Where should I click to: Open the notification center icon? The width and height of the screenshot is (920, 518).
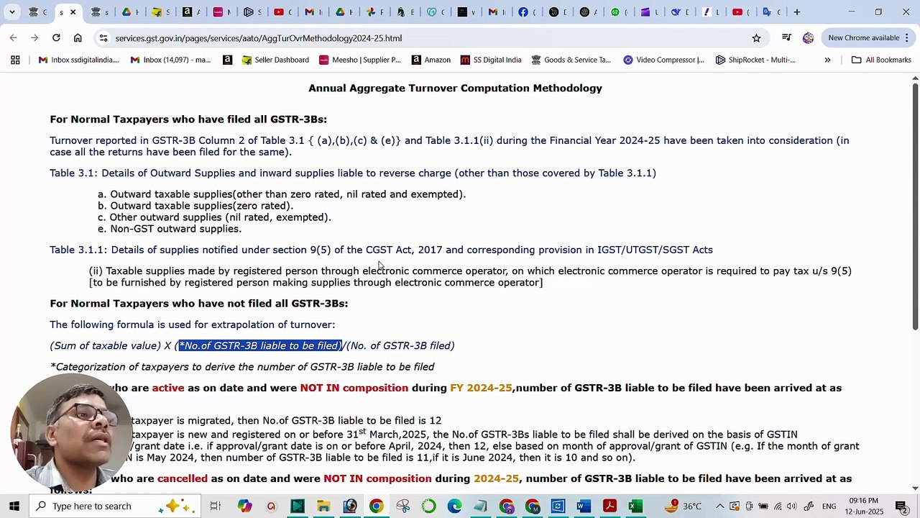point(902,506)
